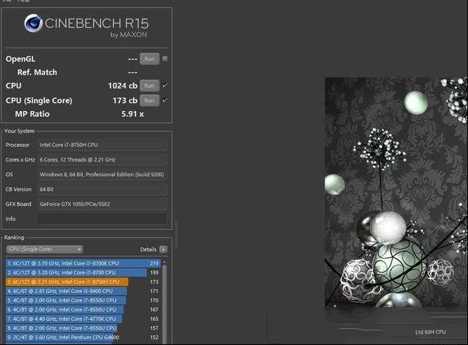The image size is (468, 345).
Task: Enable the OpenGL test checkbox
Action: point(165,58)
